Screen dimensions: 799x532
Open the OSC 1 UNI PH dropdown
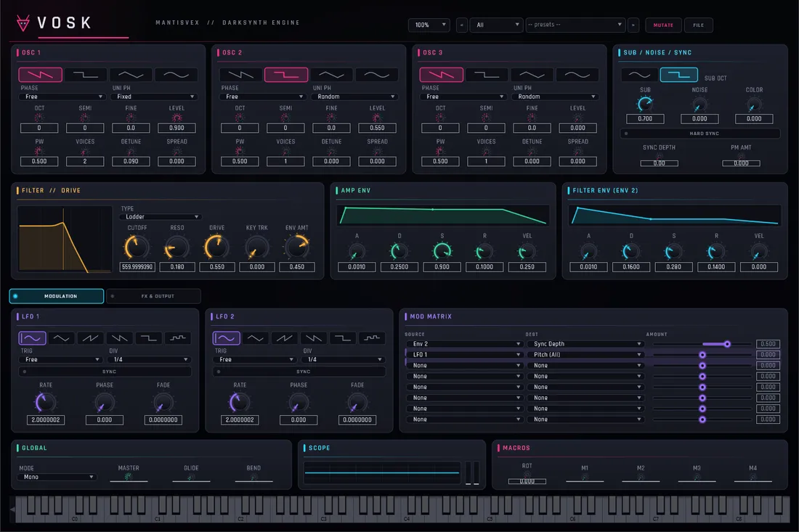click(153, 97)
